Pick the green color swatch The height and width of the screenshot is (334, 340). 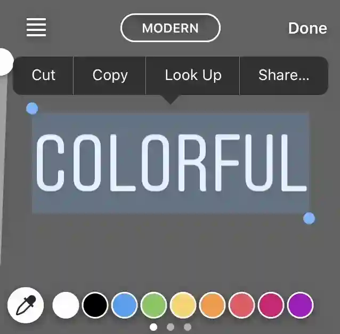153,305
